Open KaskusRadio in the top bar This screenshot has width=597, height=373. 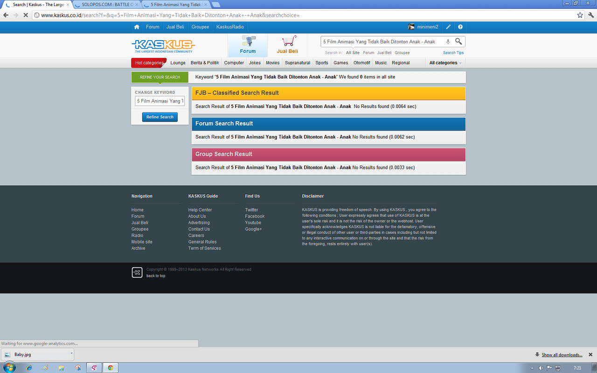230,27
